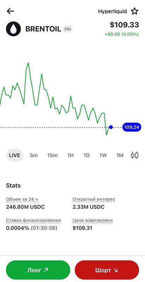Switch to candlestick chart view icon
This screenshot has width=145, height=282.
click(x=134, y=155)
